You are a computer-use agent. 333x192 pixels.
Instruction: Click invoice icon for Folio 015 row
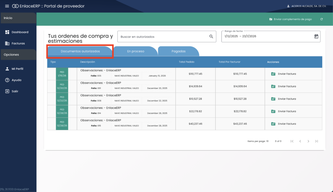[x=273, y=124]
